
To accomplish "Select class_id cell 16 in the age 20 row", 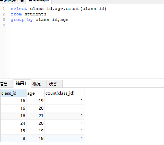I will click(x=13, y=108).
